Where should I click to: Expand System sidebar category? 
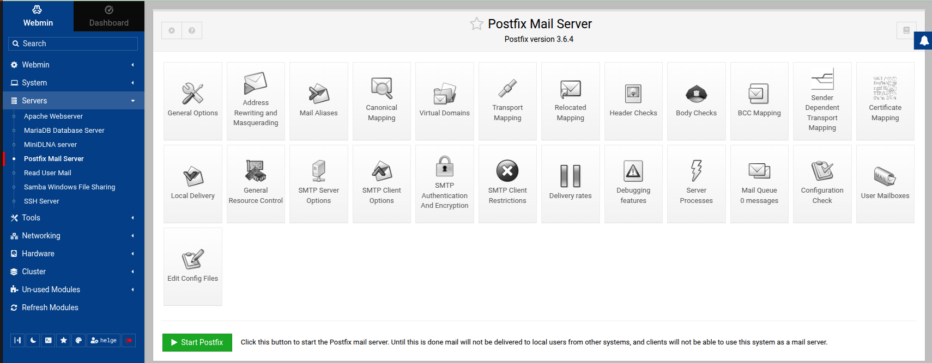click(74, 83)
